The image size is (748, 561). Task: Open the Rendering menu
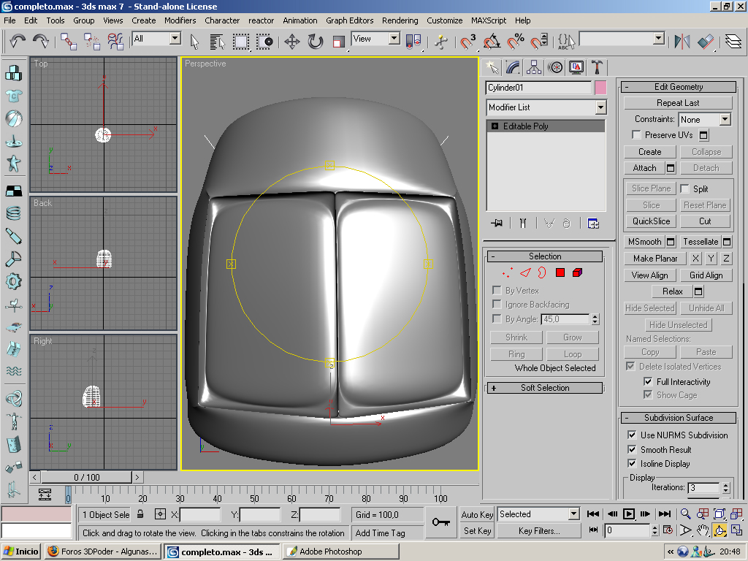coord(400,20)
